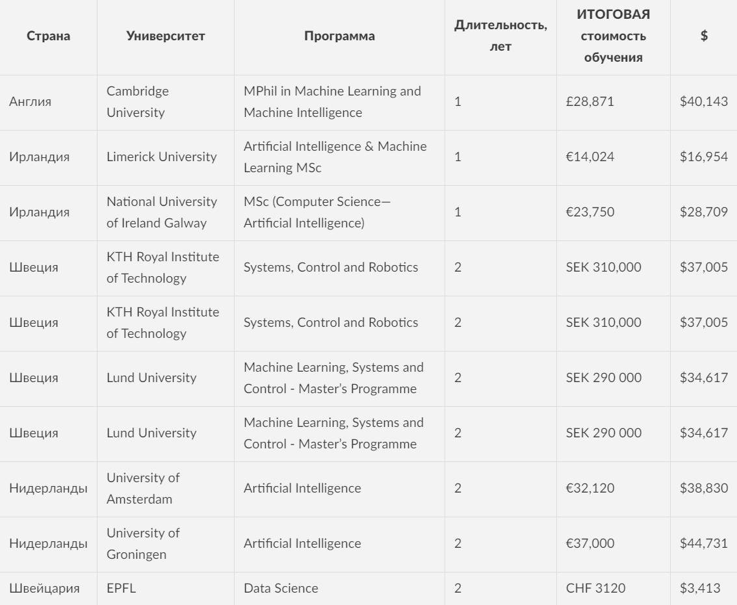Click the Limerick University cell
Screen dimensions: 737x605
(162, 157)
